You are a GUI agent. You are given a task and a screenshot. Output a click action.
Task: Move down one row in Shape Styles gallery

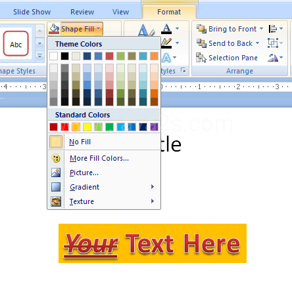pyautogui.click(x=39, y=43)
